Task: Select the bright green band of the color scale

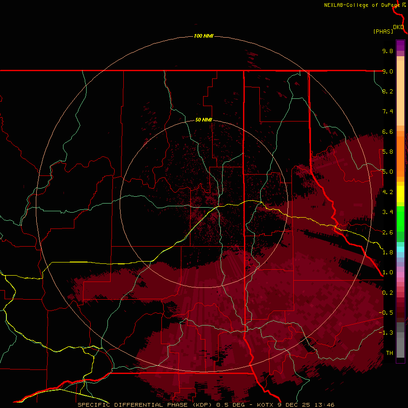Action: click(400, 219)
